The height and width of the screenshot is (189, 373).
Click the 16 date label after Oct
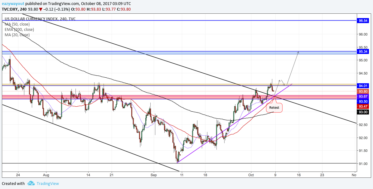[x=299, y=175]
